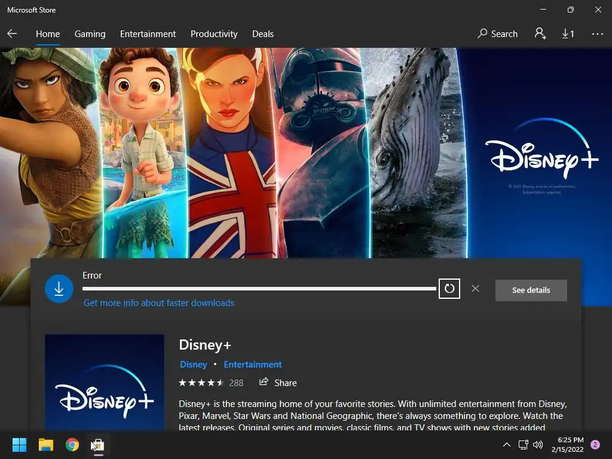Open the faster downloads info link
The height and width of the screenshot is (459, 612).
159,303
